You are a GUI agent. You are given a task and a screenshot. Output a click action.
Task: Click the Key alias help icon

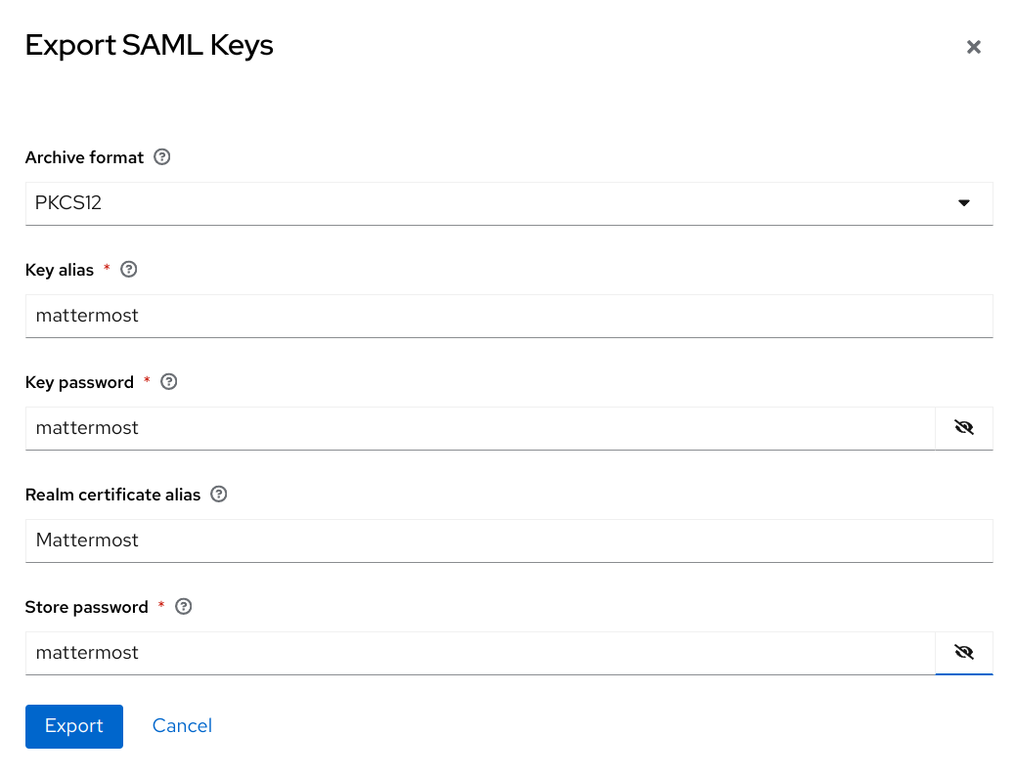[128, 269]
